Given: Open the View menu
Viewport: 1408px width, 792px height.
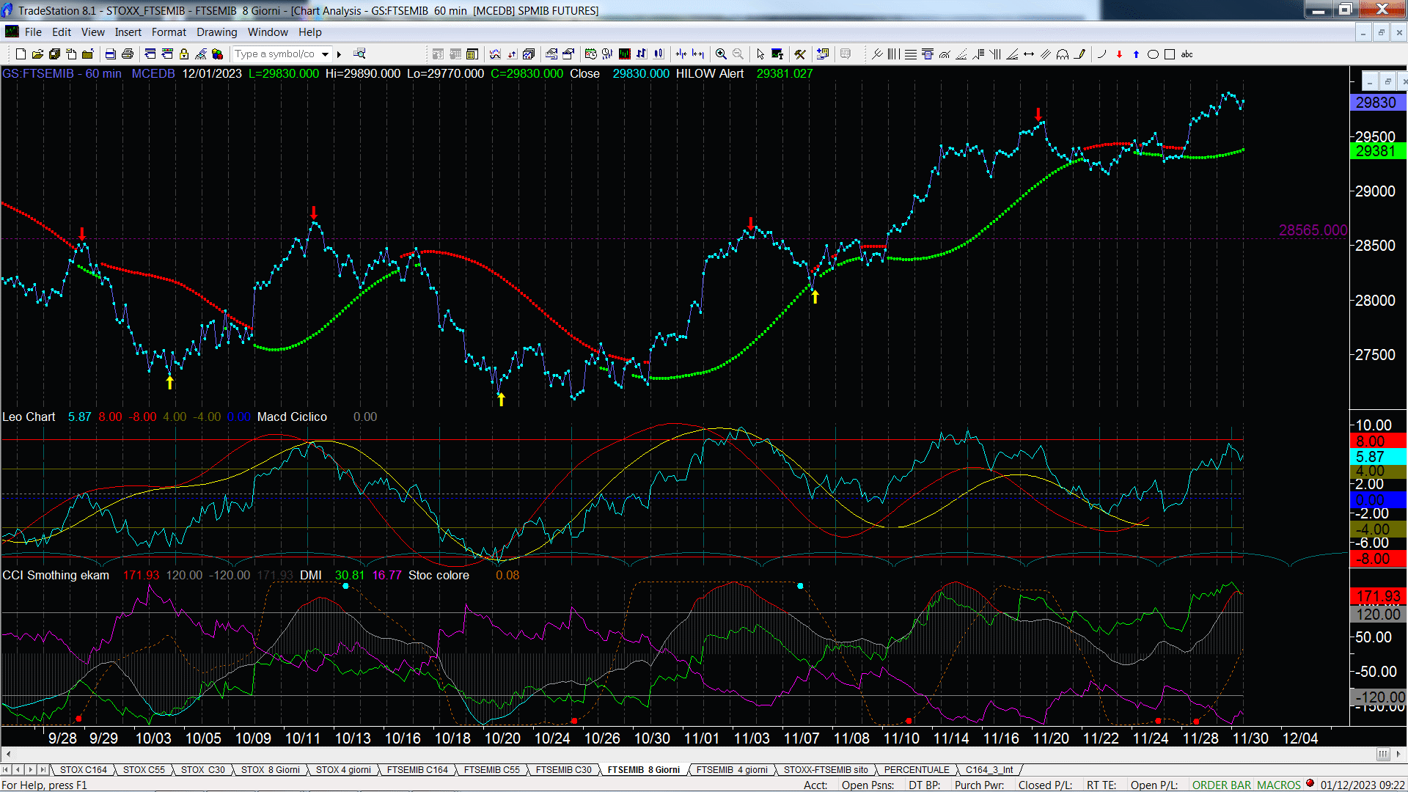Looking at the screenshot, I should (x=93, y=32).
